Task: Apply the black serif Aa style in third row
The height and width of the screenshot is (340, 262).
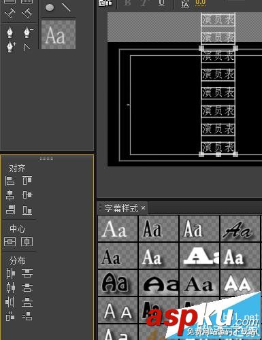Action: (x=199, y=283)
